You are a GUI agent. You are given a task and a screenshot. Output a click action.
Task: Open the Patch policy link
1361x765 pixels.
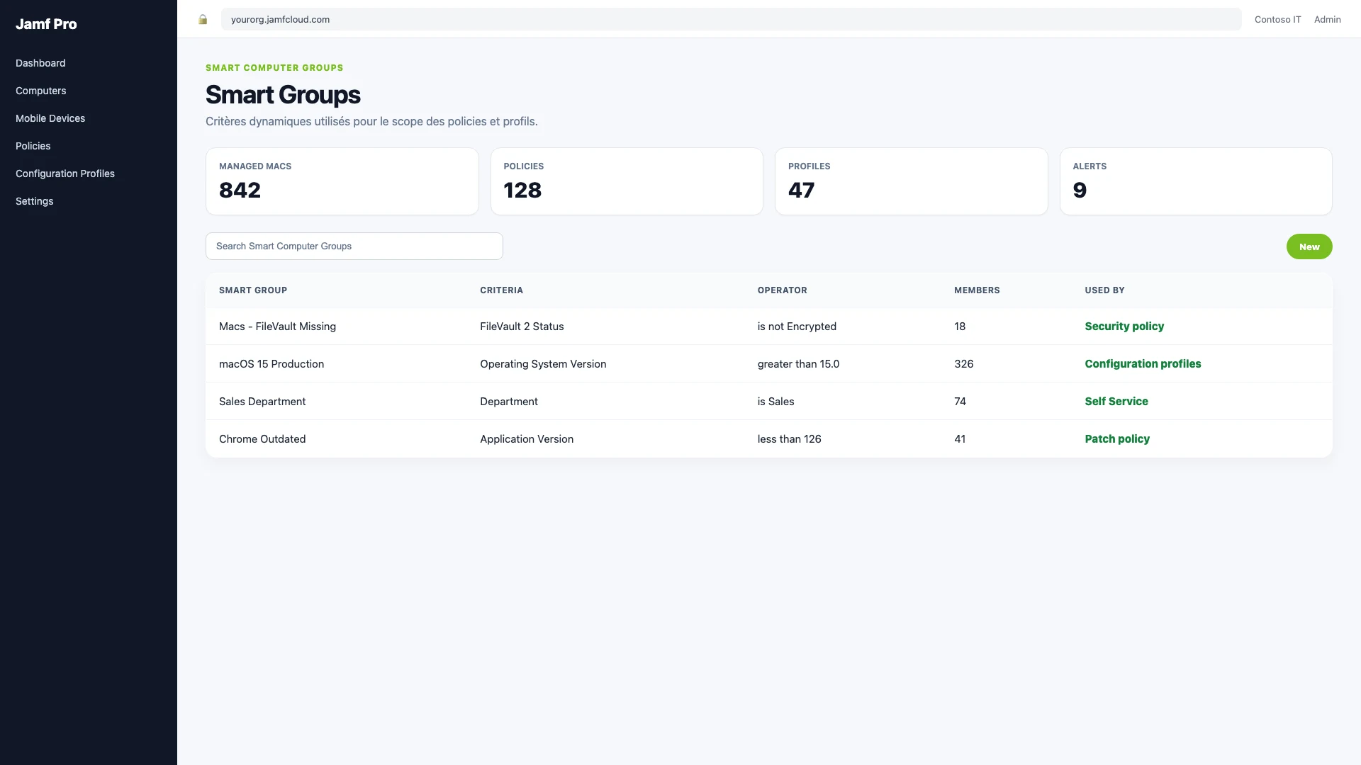pyautogui.click(x=1117, y=439)
